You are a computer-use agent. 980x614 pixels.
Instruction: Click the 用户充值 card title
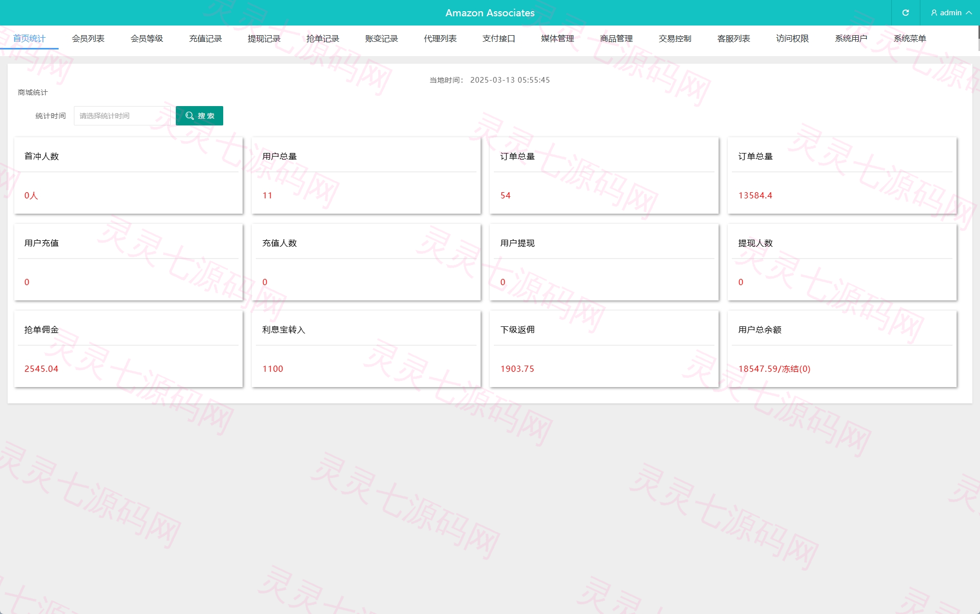click(41, 243)
